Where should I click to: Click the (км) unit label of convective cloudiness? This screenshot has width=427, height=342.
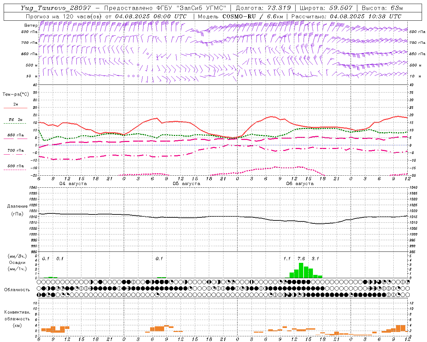click(x=17, y=325)
